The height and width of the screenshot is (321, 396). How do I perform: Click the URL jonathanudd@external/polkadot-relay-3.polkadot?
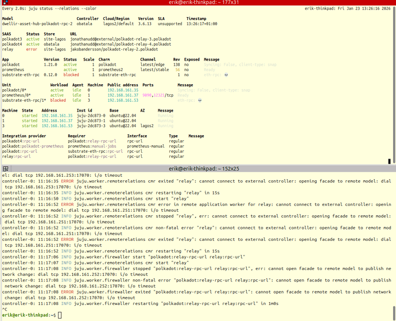(121, 39)
